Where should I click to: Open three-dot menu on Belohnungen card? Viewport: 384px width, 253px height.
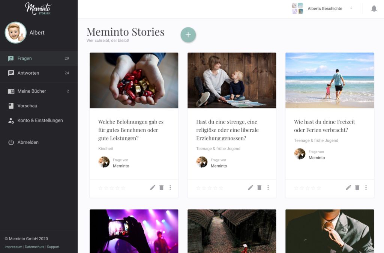(x=170, y=188)
